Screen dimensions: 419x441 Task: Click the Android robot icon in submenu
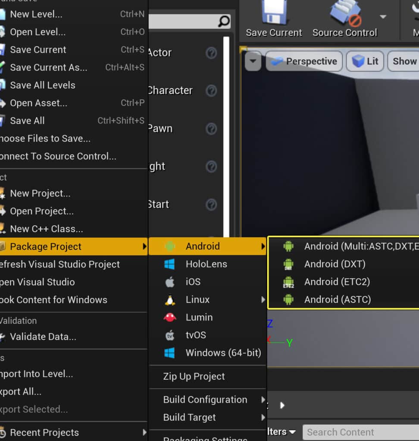(170, 246)
